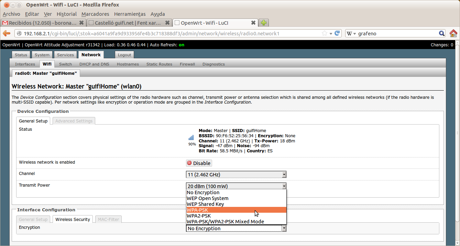Open the Transmit Power dropdown
The image size is (460, 246).
click(236, 186)
